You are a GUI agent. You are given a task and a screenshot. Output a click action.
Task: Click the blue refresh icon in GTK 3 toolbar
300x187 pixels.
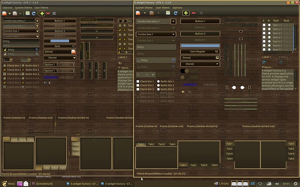coord(176,13)
